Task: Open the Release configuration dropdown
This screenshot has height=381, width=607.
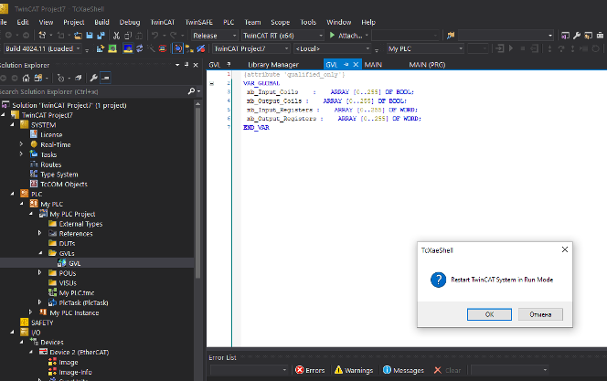Action: [215, 36]
